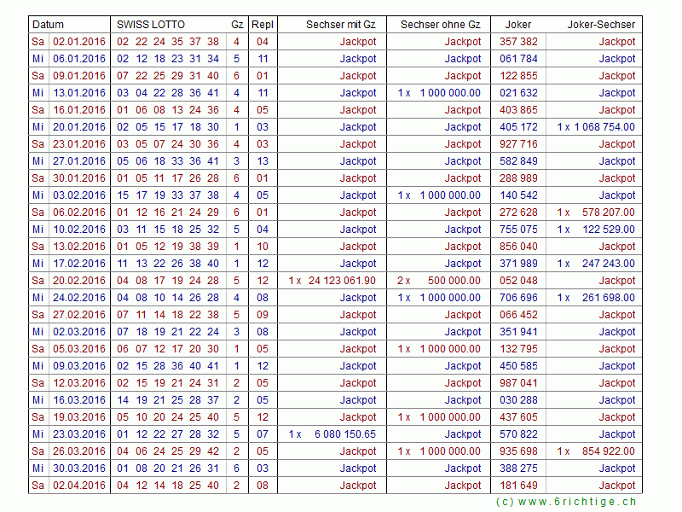The image size is (682, 512).
Task: Select the 24 123 061.90 jackpot win
Action: click(341, 281)
